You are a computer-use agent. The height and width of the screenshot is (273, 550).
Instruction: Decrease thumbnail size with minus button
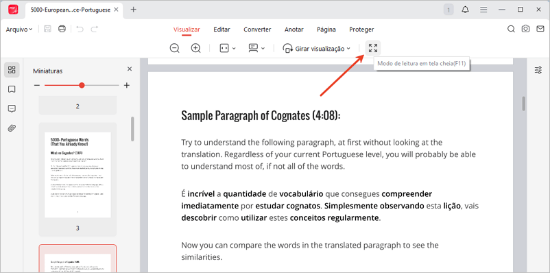coord(37,85)
